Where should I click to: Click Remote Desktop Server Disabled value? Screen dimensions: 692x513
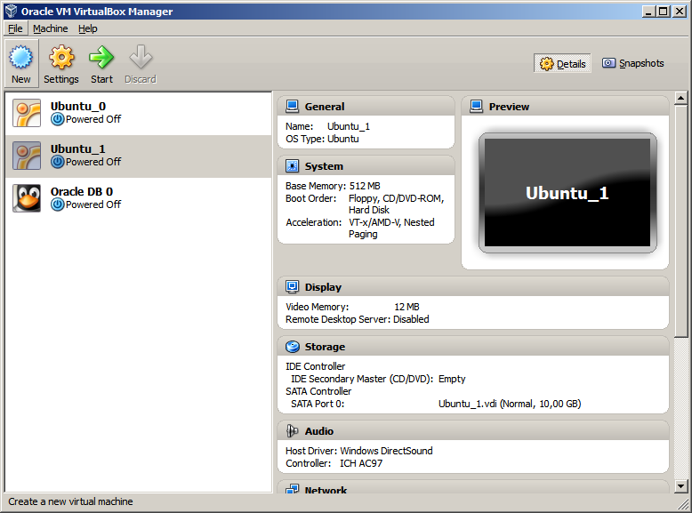(x=411, y=319)
